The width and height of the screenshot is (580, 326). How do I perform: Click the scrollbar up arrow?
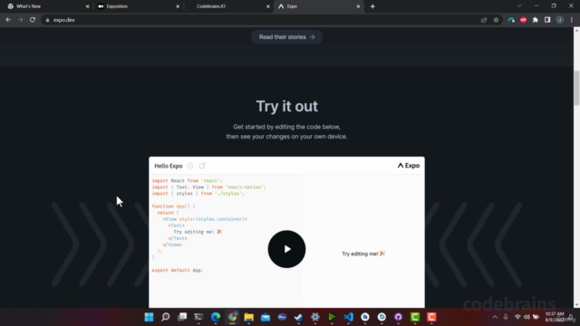pyautogui.click(x=576, y=30)
